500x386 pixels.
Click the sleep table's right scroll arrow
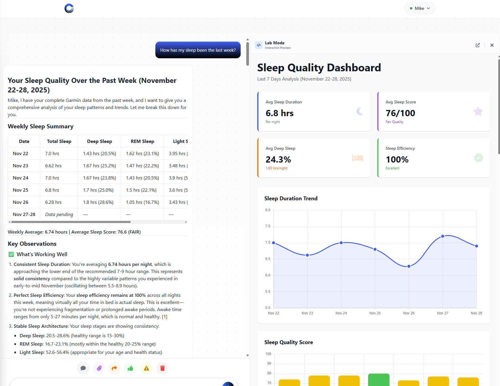(x=186, y=222)
